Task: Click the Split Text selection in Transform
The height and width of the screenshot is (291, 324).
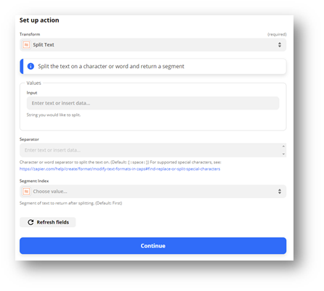Action: click(x=44, y=45)
